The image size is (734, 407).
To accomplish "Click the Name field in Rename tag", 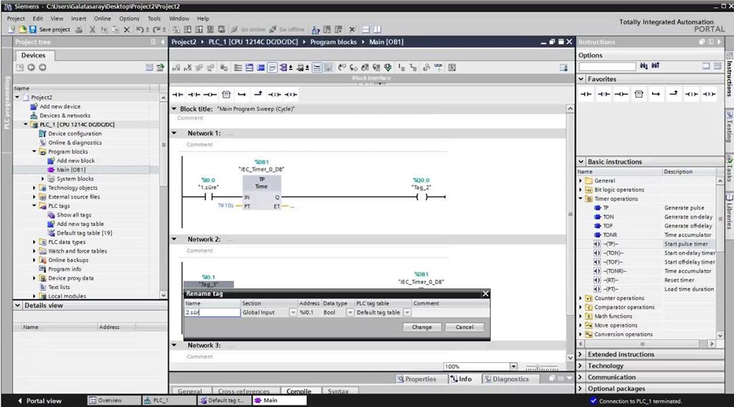I will [212, 313].
